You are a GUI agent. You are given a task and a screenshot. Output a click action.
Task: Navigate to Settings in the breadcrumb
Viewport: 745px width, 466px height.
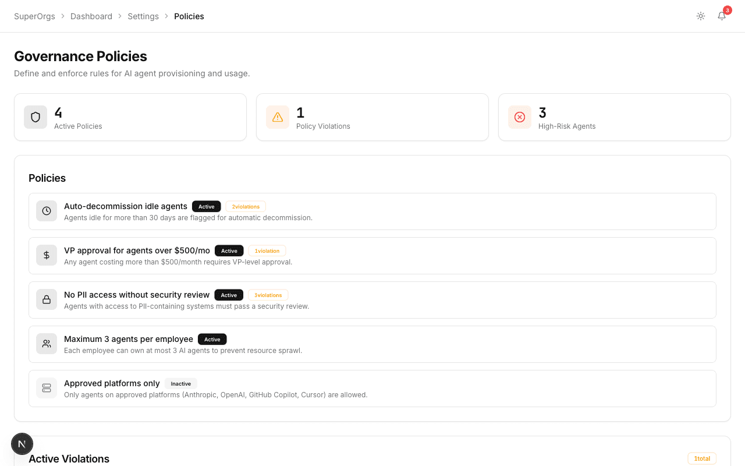(x=143, y=16)
